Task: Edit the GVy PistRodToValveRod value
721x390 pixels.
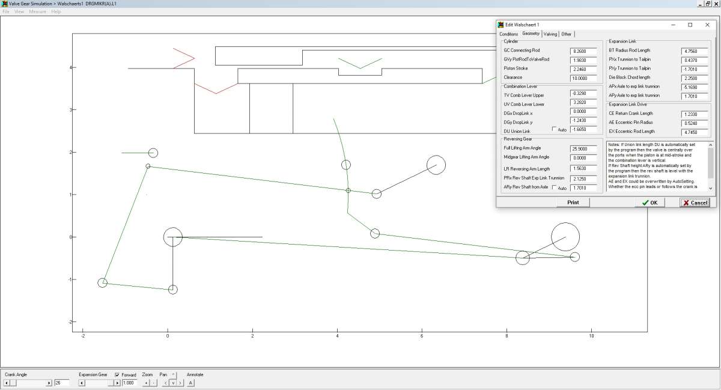Action: (583, 60)
